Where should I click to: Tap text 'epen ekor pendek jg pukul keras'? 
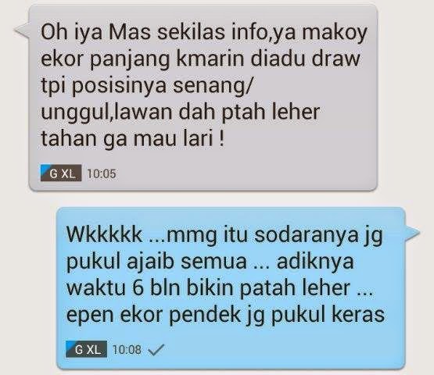coord(225,314)
